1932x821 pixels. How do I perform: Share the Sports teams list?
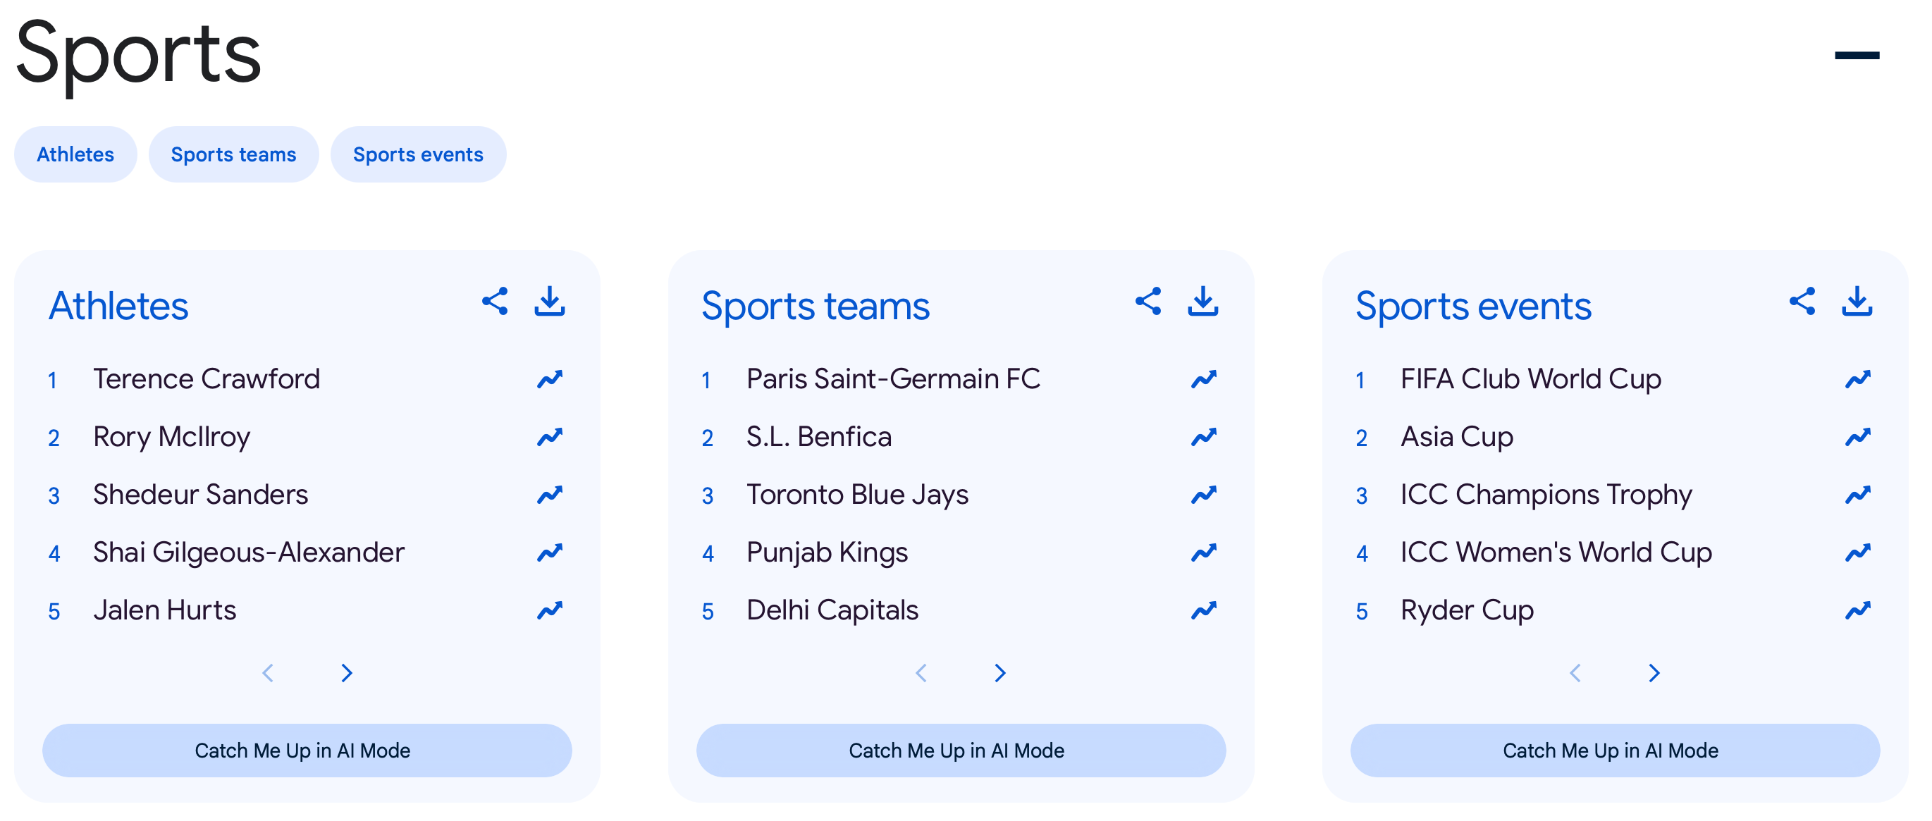click(1148, 302)
